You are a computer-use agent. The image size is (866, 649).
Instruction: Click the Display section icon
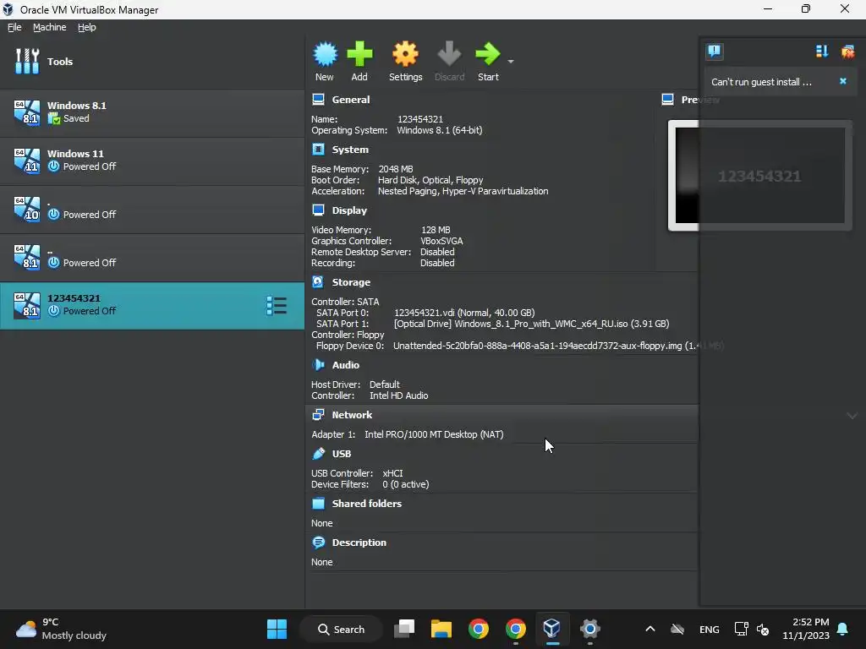tap(318, 210)
